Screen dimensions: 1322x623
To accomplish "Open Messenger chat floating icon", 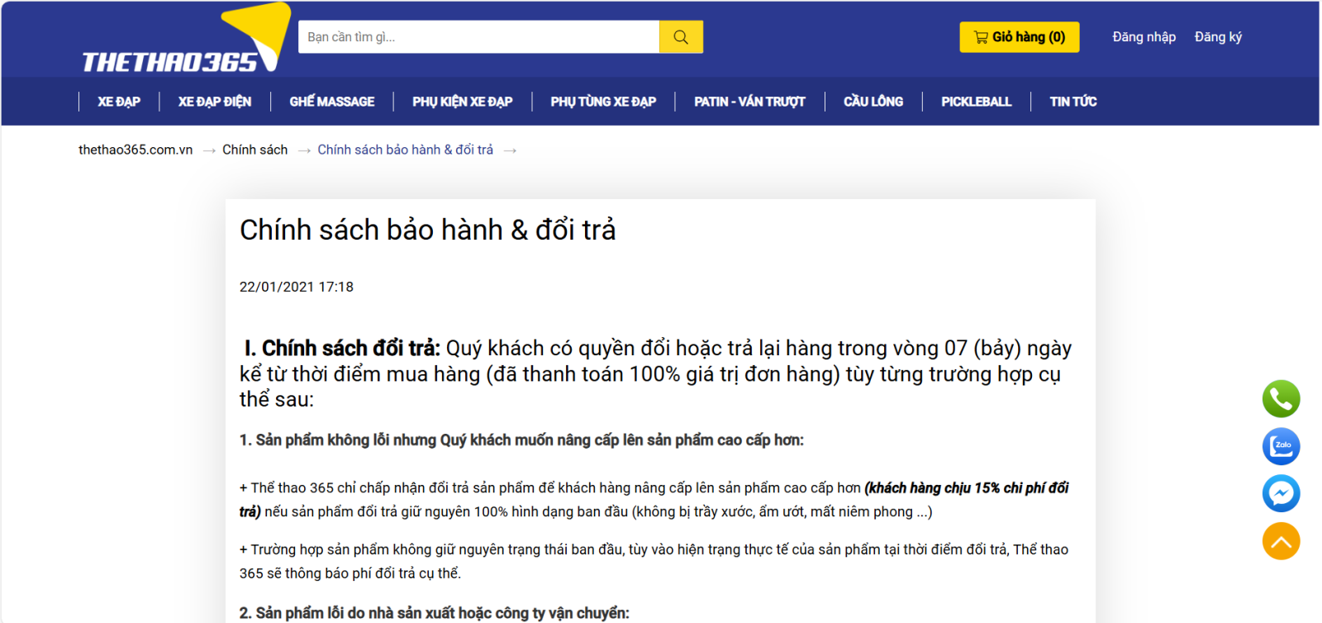I will pyautogui.click(x=1281, y=493).
